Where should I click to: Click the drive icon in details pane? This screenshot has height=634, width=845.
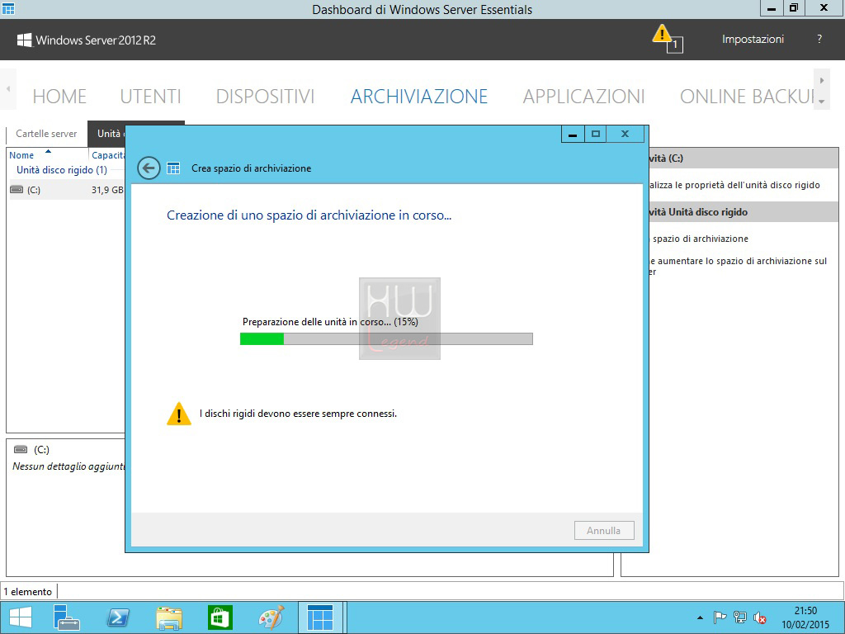pyautogui.click(x=21, y=450)
